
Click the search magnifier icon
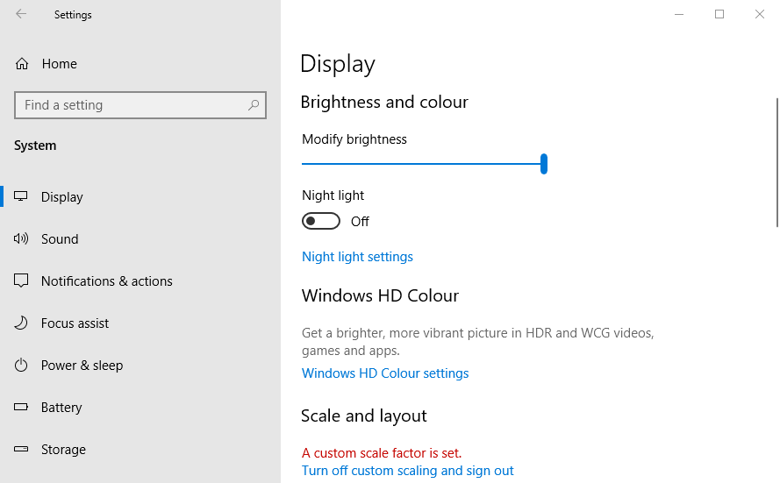click(x=254, y=105)
